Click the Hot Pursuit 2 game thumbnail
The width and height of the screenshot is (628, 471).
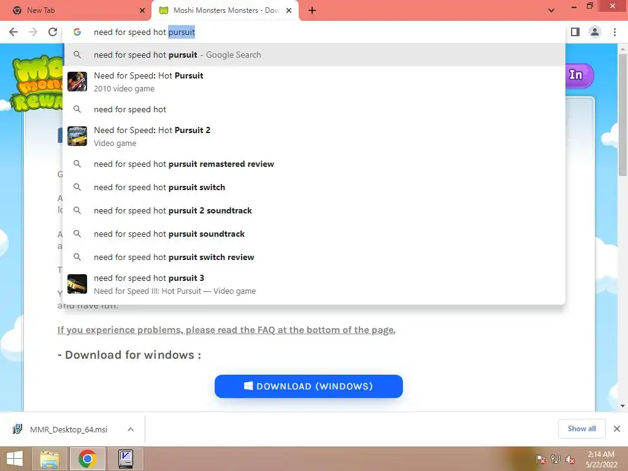tap(77, 136)
